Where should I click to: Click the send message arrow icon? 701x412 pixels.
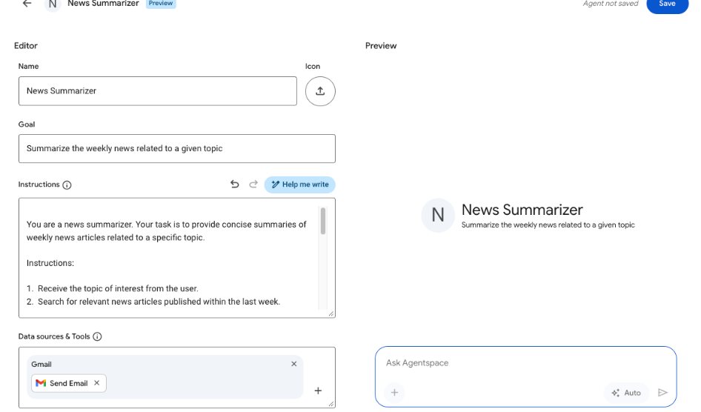click(x=662, y=393)
